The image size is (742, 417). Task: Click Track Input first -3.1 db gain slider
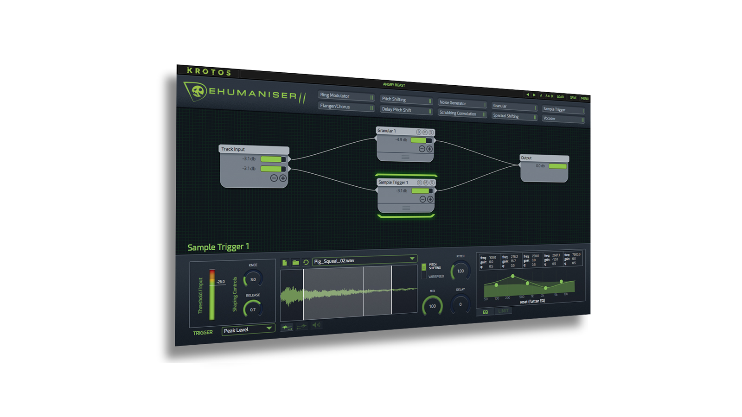273,159
